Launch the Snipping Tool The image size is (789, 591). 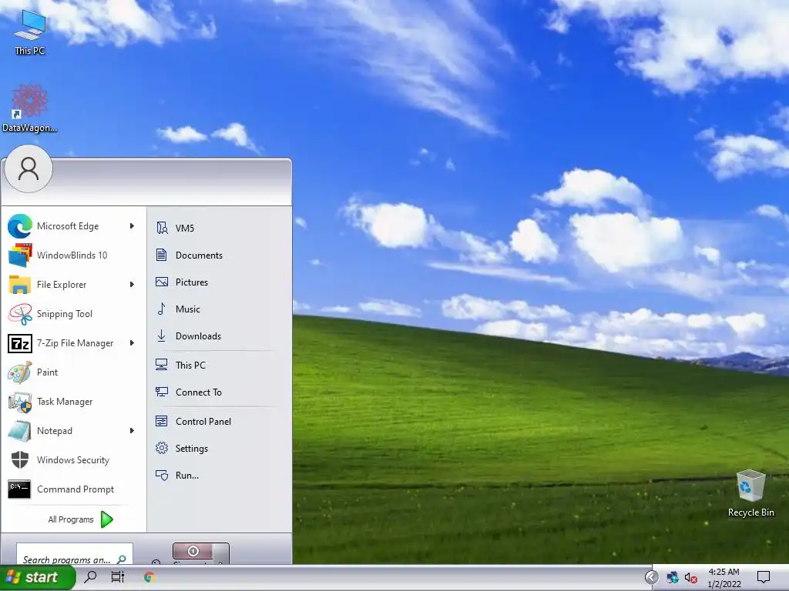click(72, 314)
